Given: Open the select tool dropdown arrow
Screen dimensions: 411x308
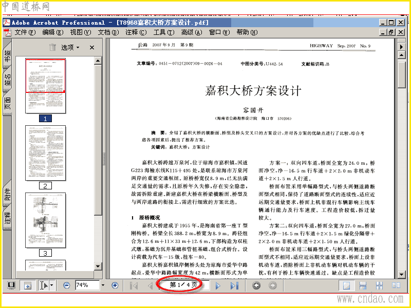Looking at the screenshot, I should (x=52, y=285).
